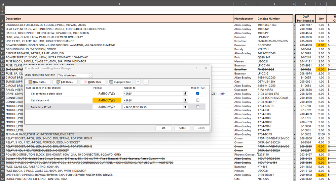Select column E header
Screen dimensions: 336x181
[306, 4]
